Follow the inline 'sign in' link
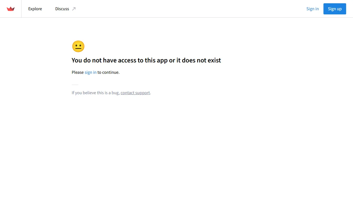The height and width of the screenshot is (221, 353). tap(90, 72)
